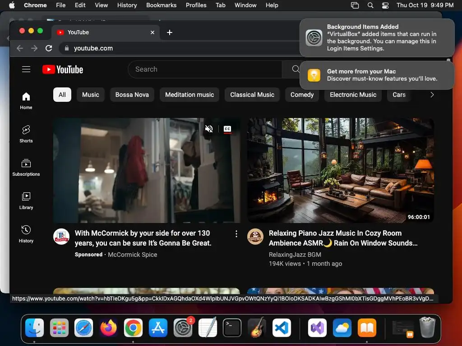Select the YouTube browser tab

(x=106, y=32)
